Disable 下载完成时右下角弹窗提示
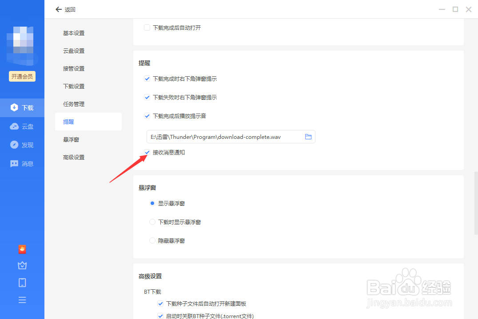Screen dimensions: 478x319 coord(147,79)
